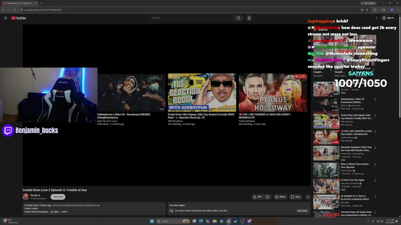
Task: Open 'Drunk Driver Hits Deputy' end-screen title
Action: point(201,116)
